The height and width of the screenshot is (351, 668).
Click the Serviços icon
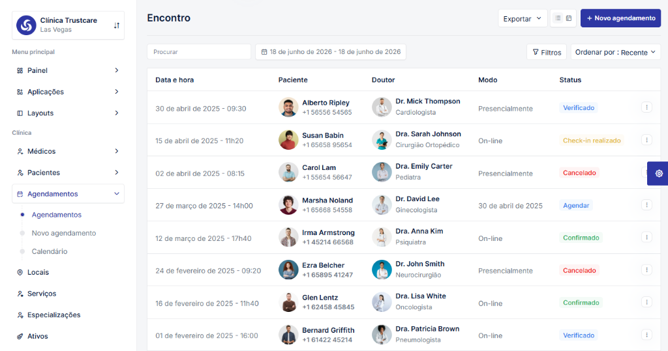click(x=20, y=294)
